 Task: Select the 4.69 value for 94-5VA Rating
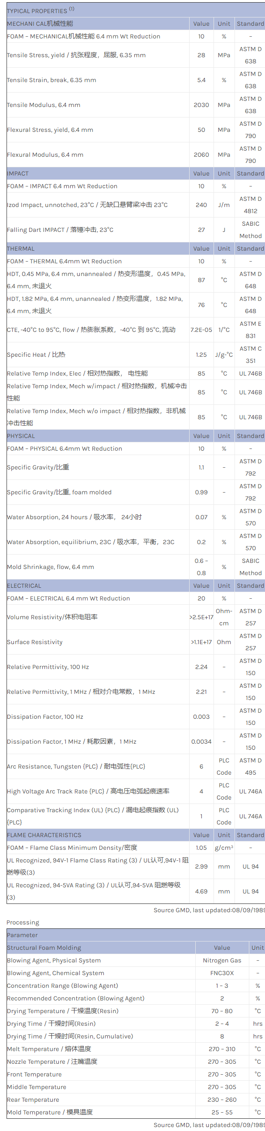(x=201, y=891)
